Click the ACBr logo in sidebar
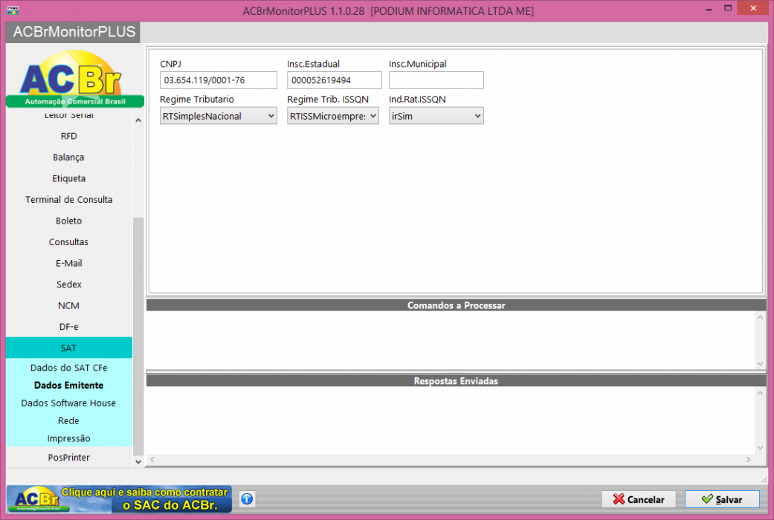The height and width of the screenshot is (520, 774). 74,79
